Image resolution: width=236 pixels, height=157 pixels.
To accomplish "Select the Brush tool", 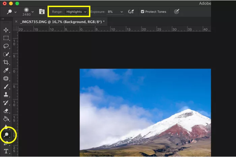I will pos(6,87).
